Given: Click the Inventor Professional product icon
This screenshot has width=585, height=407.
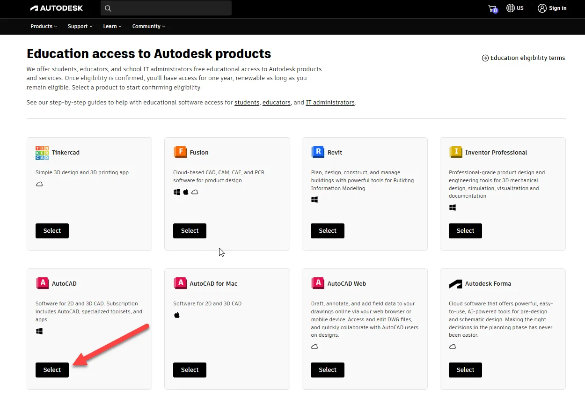Looking at the screenshot, I should click(455, 152).
